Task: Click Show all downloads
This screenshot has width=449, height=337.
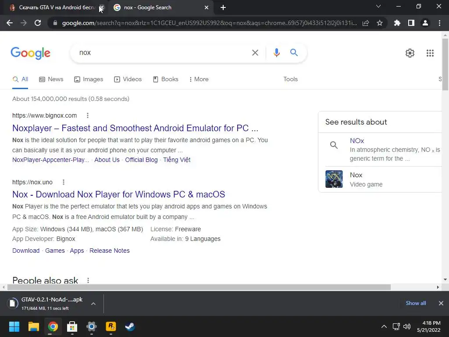Action: click(x=416, y=303)
